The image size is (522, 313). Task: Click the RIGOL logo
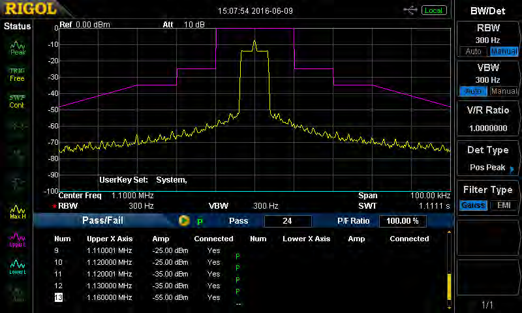coord(31,8)
